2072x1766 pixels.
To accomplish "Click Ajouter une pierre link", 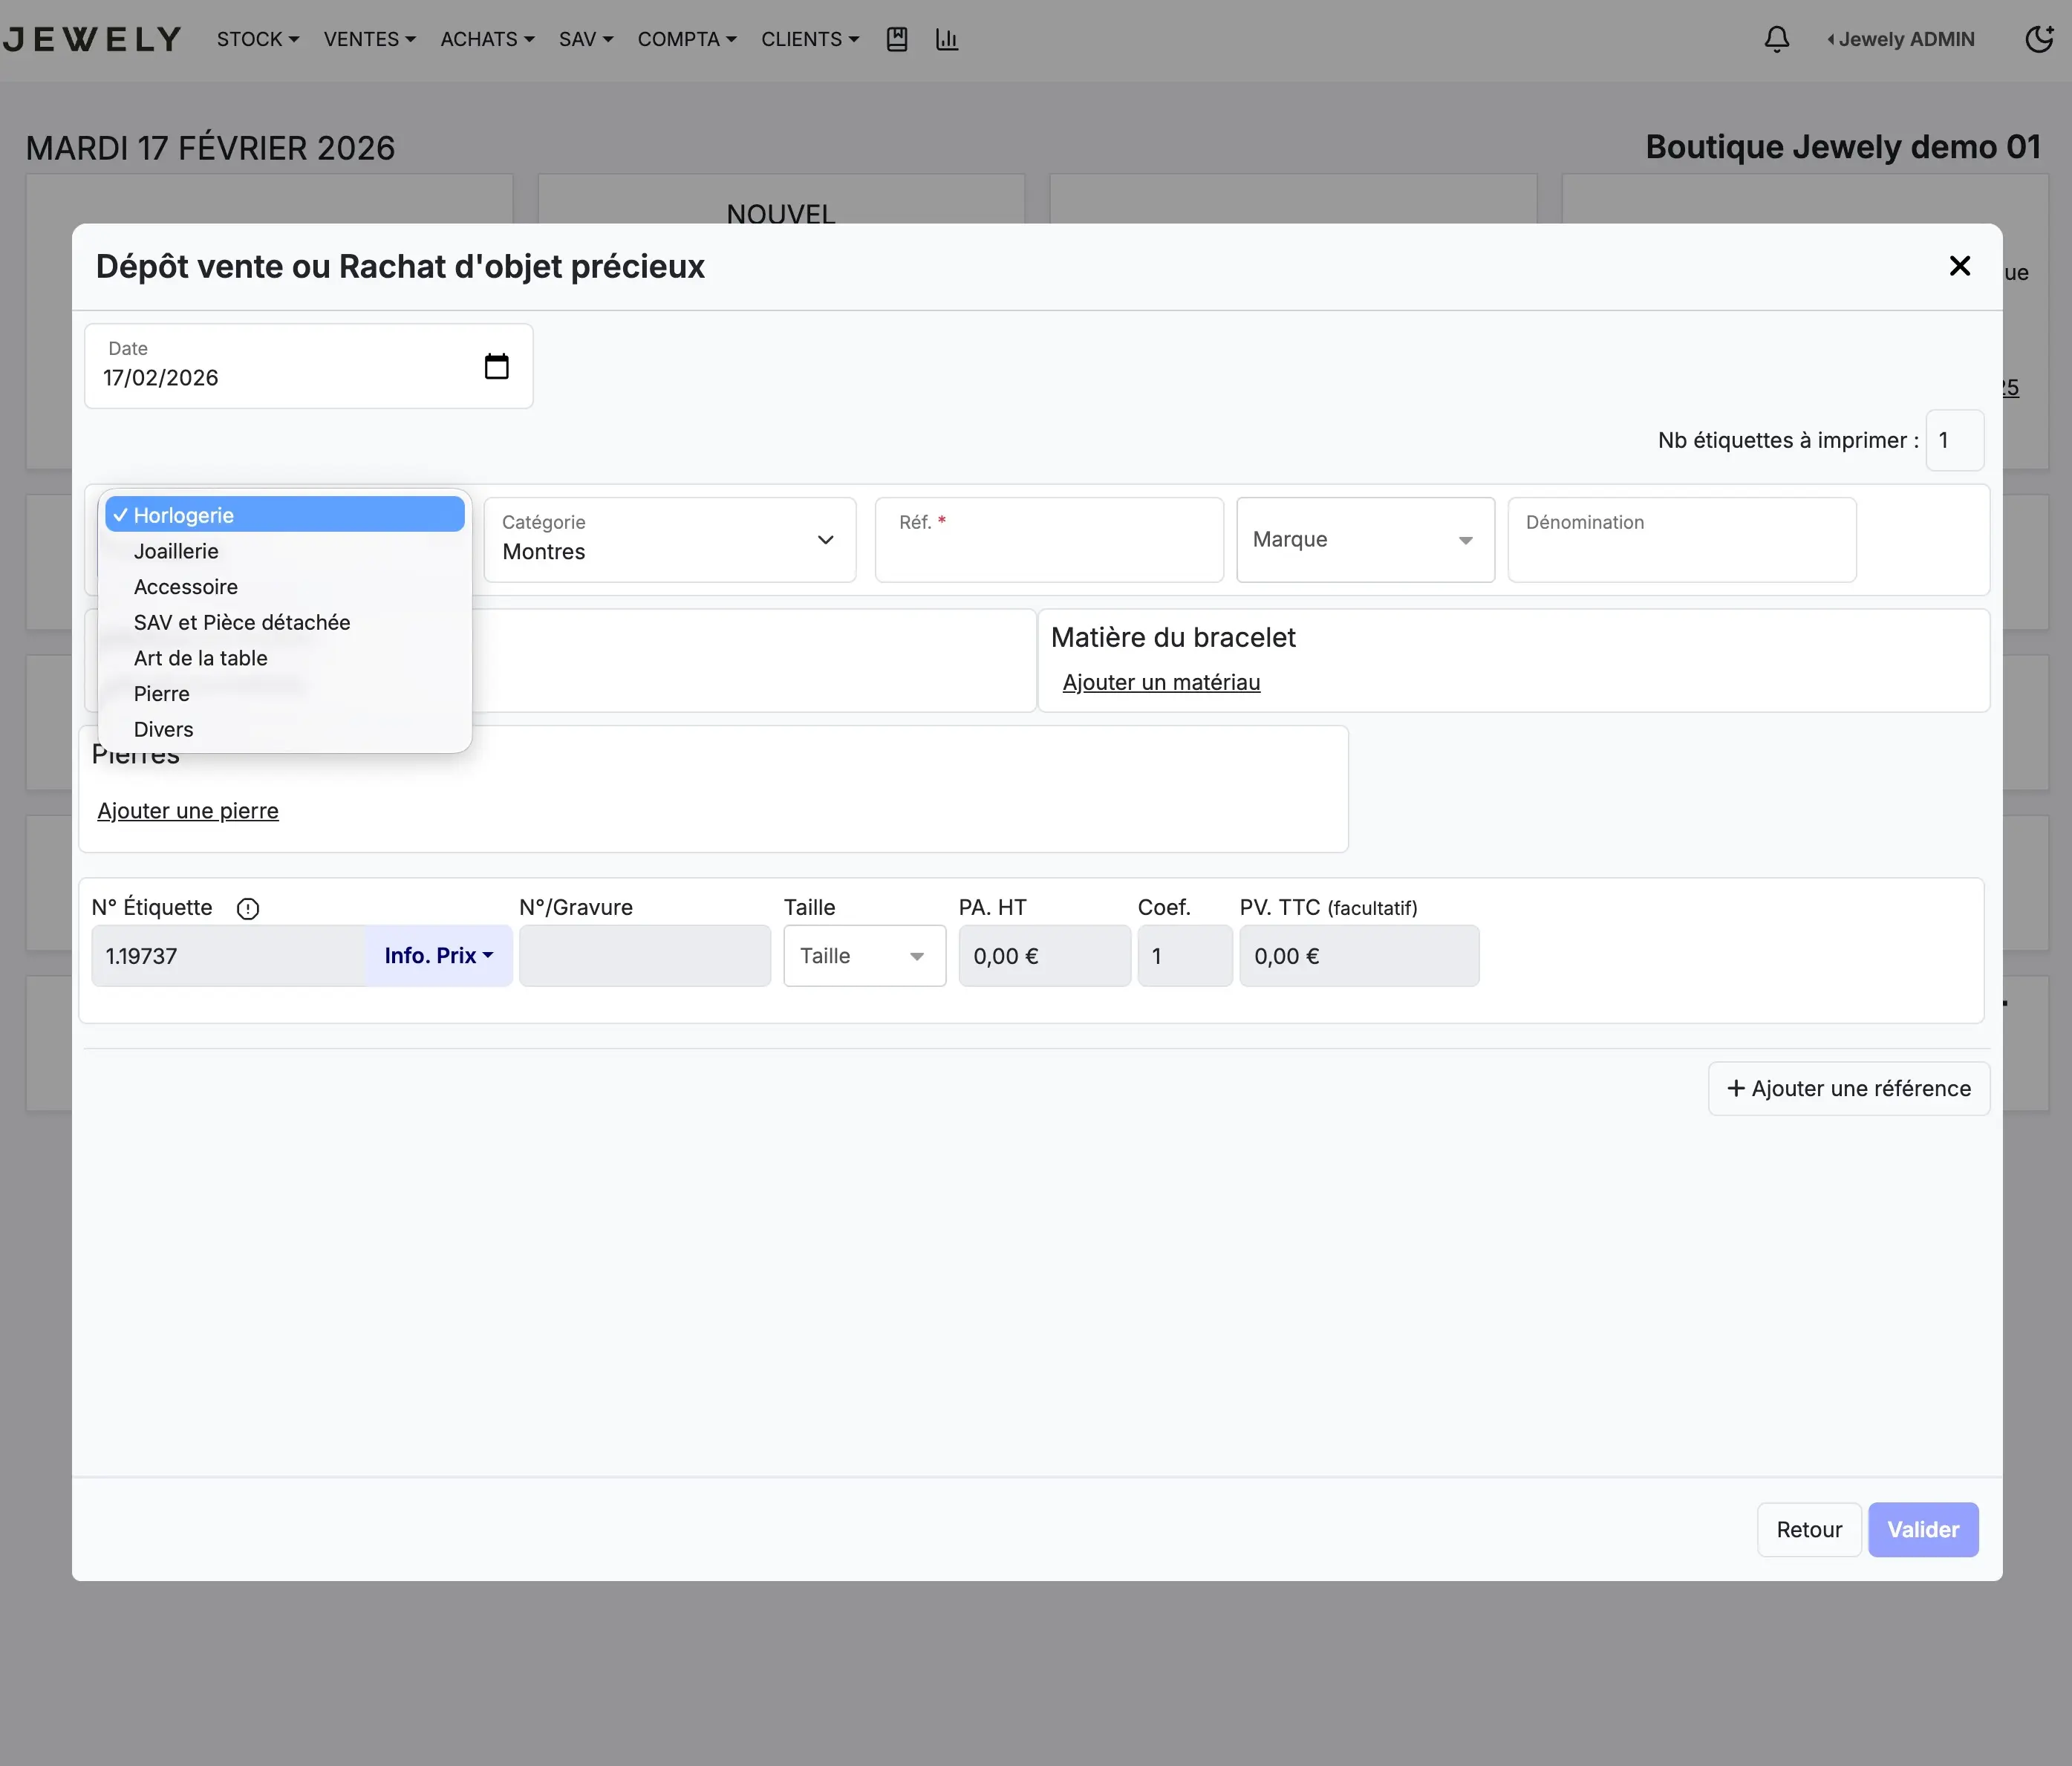I will [x=188, y=811].
